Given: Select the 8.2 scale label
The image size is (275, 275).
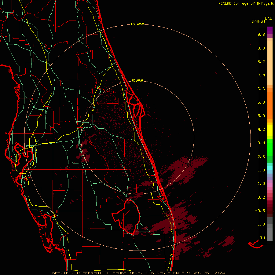Looking at the screenshot, I should [x=261, y=61].
